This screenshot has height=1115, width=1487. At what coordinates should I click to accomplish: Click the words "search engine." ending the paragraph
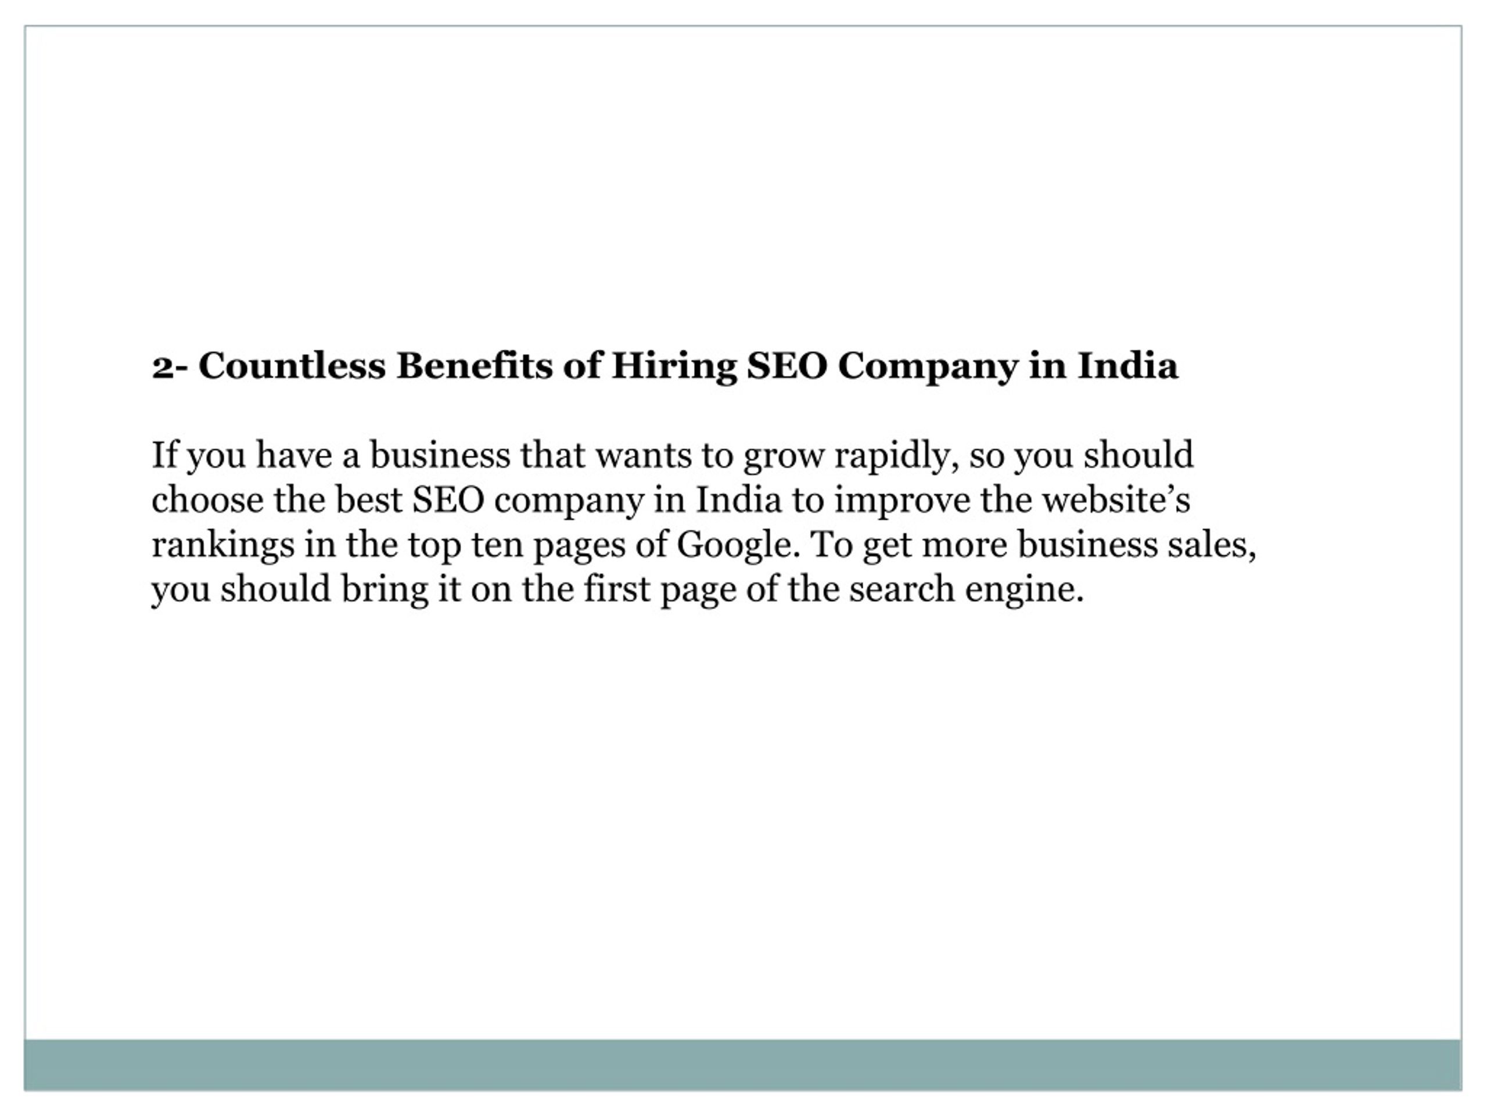coord(966,590)
